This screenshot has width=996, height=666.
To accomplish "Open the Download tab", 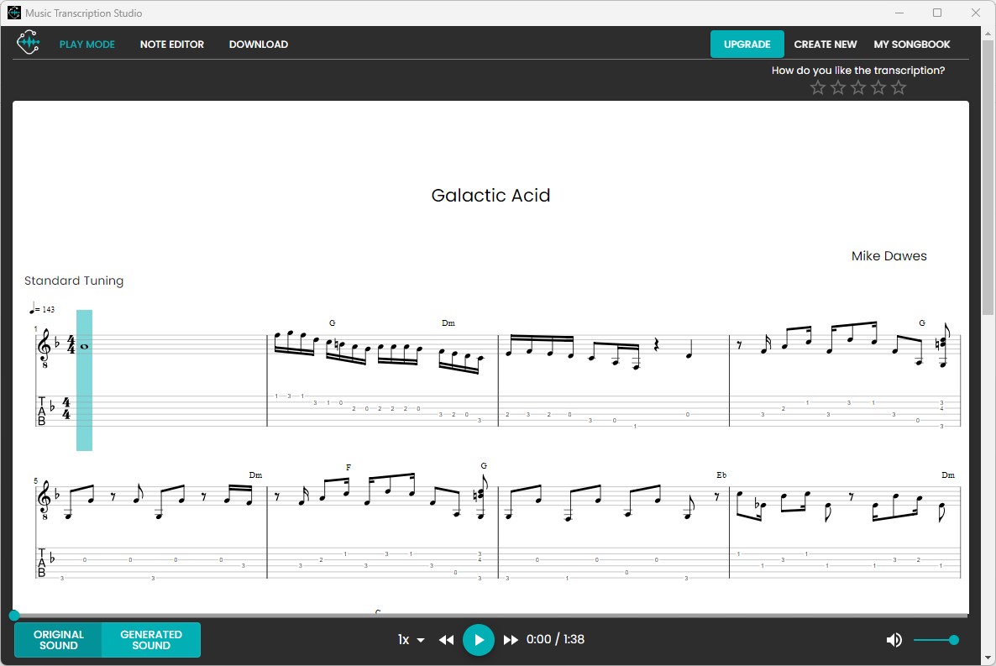I will [x=258, y=44].
